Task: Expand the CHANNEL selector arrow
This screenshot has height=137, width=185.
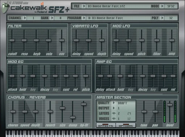Action: click(25, 18)
